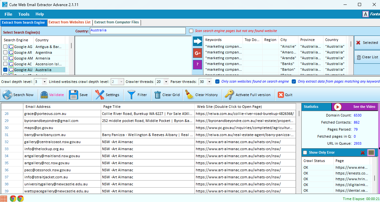This screenshot has width=380, height=202.
Task: Click the red Google Plus icon
Action: (197, 53)
